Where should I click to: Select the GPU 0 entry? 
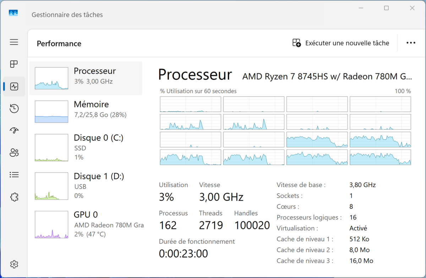pos(86,224)
